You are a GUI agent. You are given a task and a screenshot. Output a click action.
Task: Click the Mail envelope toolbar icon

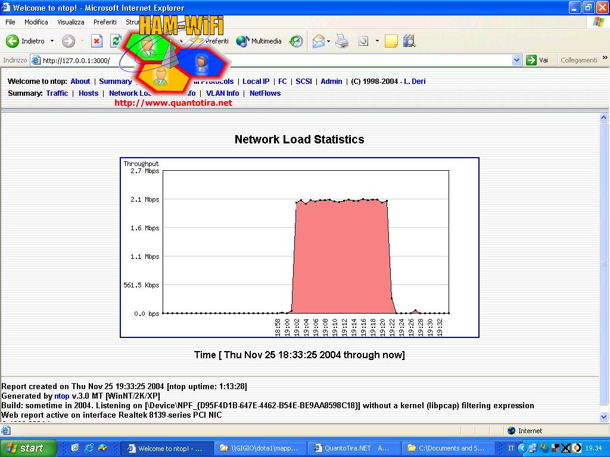pos(318,41)
